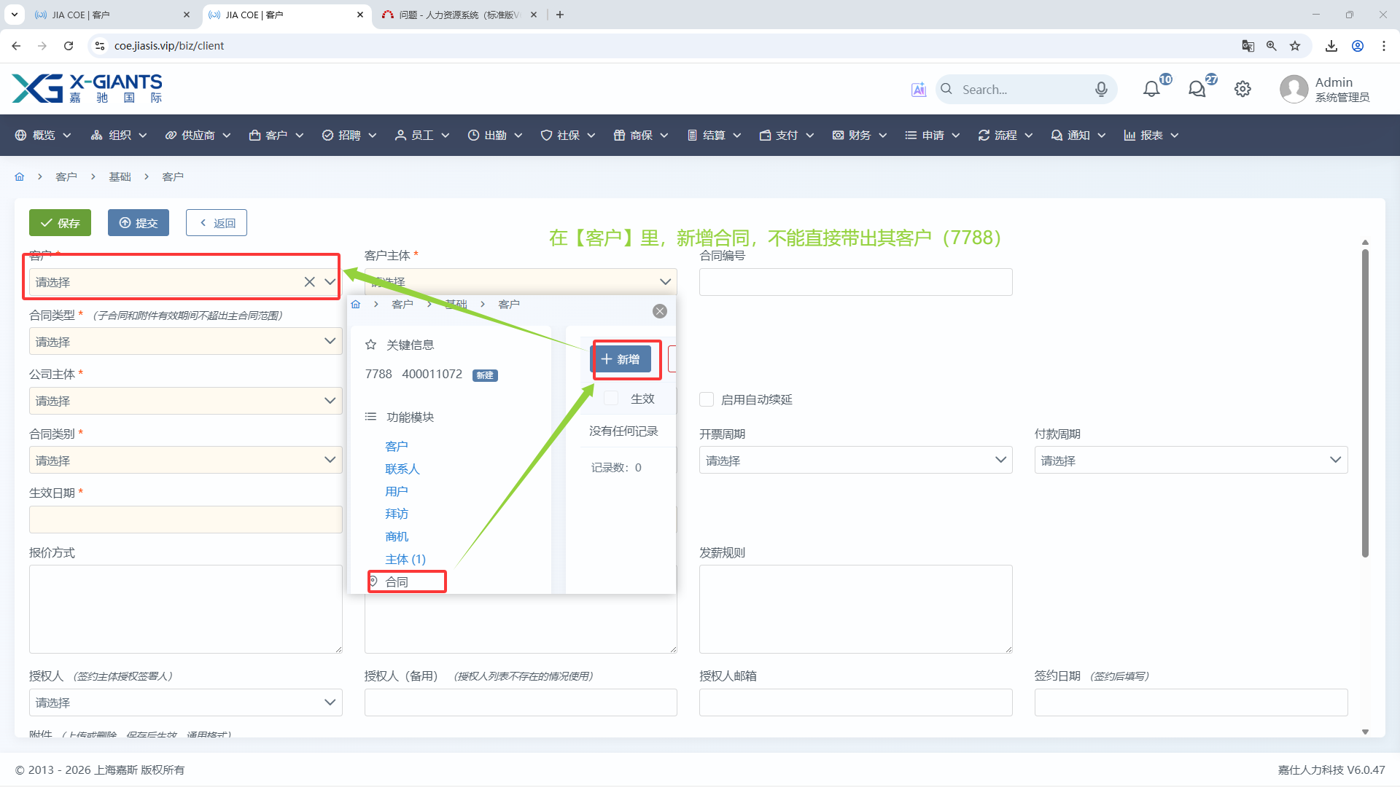Image resolution: width=1400 pixels, height=787 pixels.
Task: Click the 返回 button
Action: [x=217, y=223]
